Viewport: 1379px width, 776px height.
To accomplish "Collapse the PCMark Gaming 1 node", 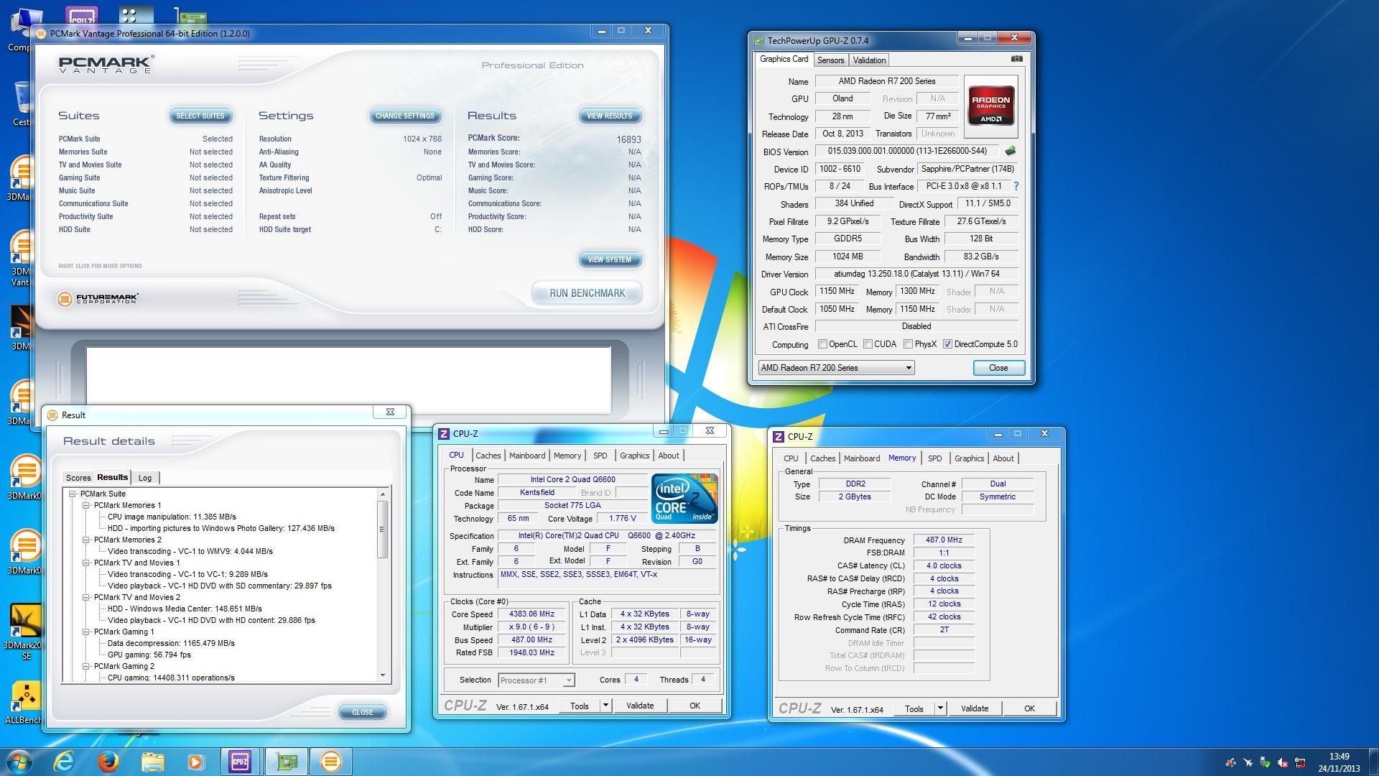I will (x=86, y=632).
